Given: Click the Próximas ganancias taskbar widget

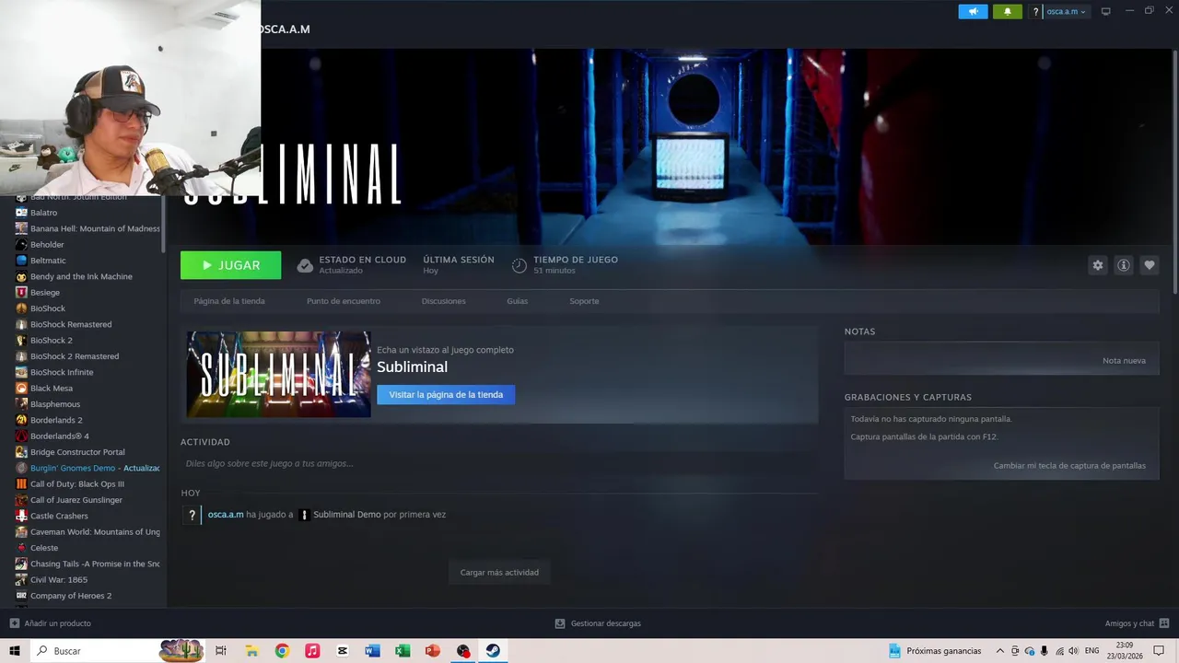Looking at the screenshot, I should [935, 651].
